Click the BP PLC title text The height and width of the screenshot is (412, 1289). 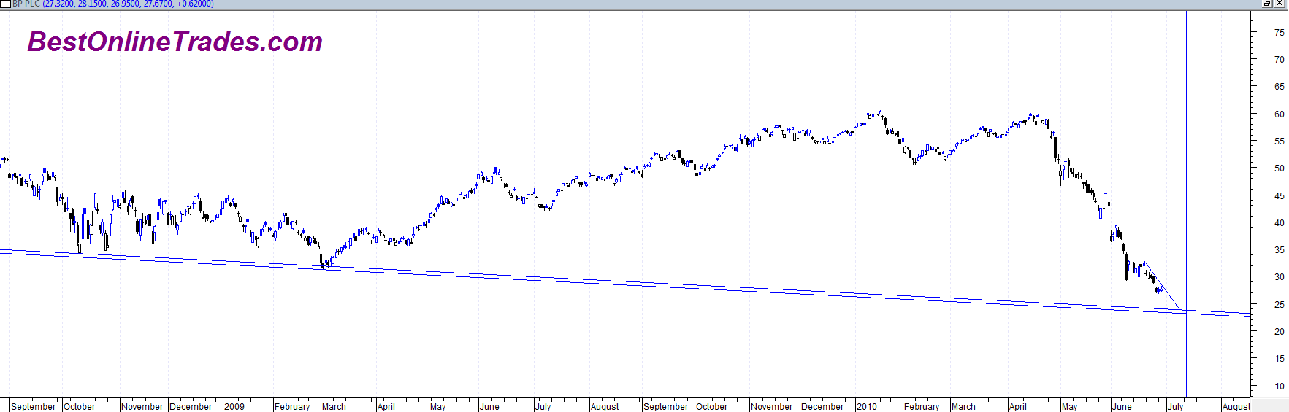click(x=26, y=4)
